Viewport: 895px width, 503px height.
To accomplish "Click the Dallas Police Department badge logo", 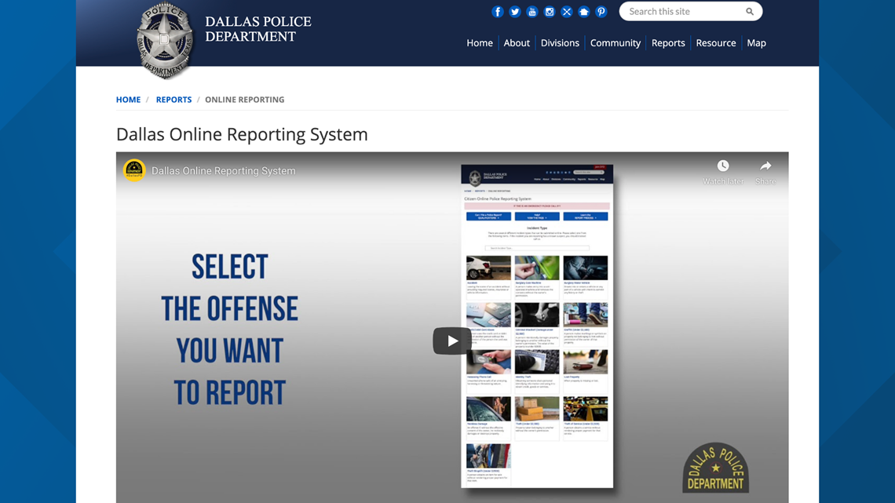I will (x=165, y=39).
